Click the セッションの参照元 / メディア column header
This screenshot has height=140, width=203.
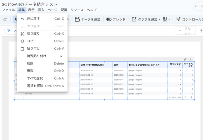click(x=144, y=65)
